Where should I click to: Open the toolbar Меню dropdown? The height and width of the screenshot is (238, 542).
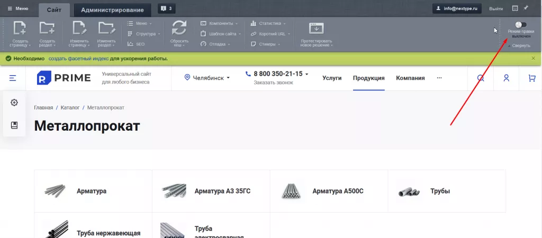pos(139,23)
